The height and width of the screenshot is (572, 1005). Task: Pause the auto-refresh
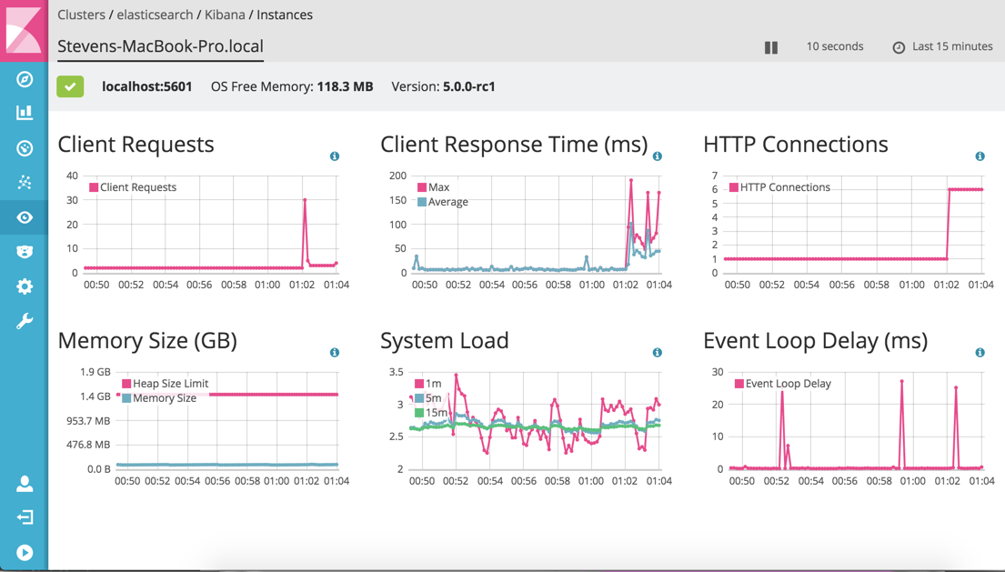click(771, 47)
